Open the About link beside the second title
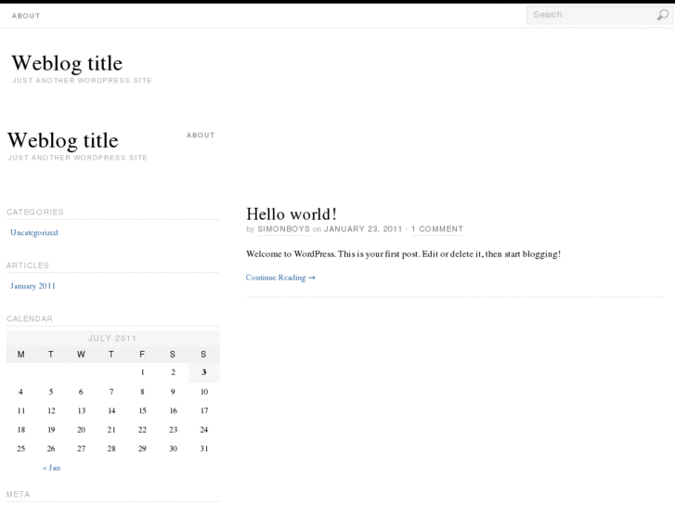Image resolution: width=675 pixels, height=506 pixels. tap(201, 136)
